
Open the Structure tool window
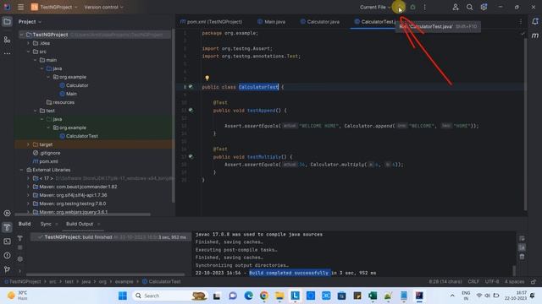7,40
